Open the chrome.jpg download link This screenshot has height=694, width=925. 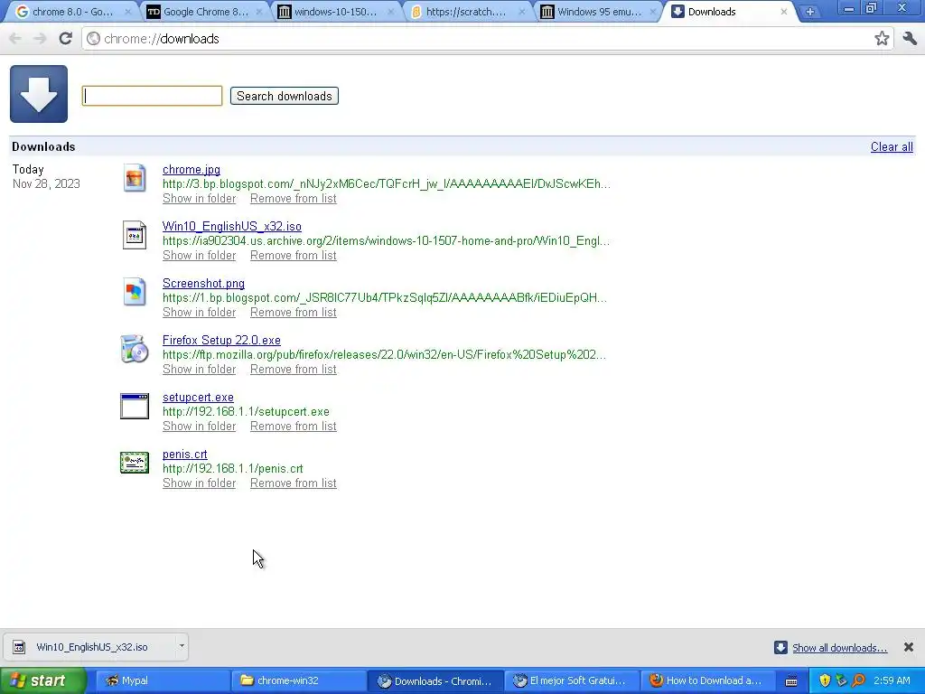192,169
